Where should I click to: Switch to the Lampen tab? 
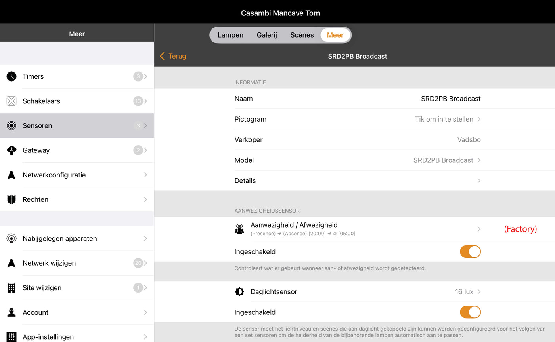point(230,35)
